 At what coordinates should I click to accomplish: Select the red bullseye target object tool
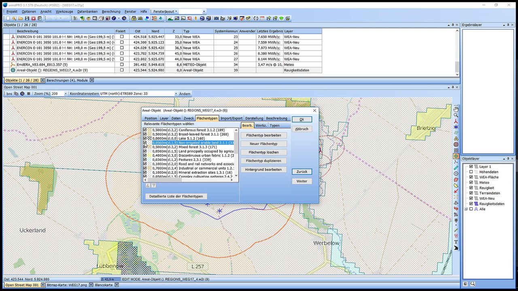pyautogui.click(x=456, y=144)
